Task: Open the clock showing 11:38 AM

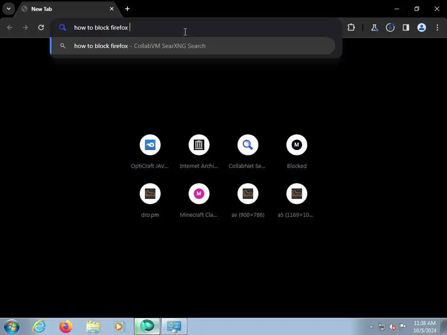Action: [424, 327]
